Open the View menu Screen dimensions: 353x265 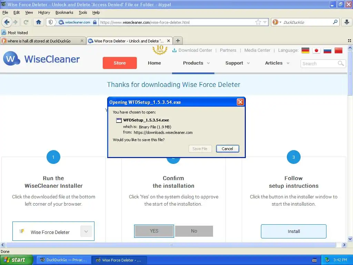[29, 12]
